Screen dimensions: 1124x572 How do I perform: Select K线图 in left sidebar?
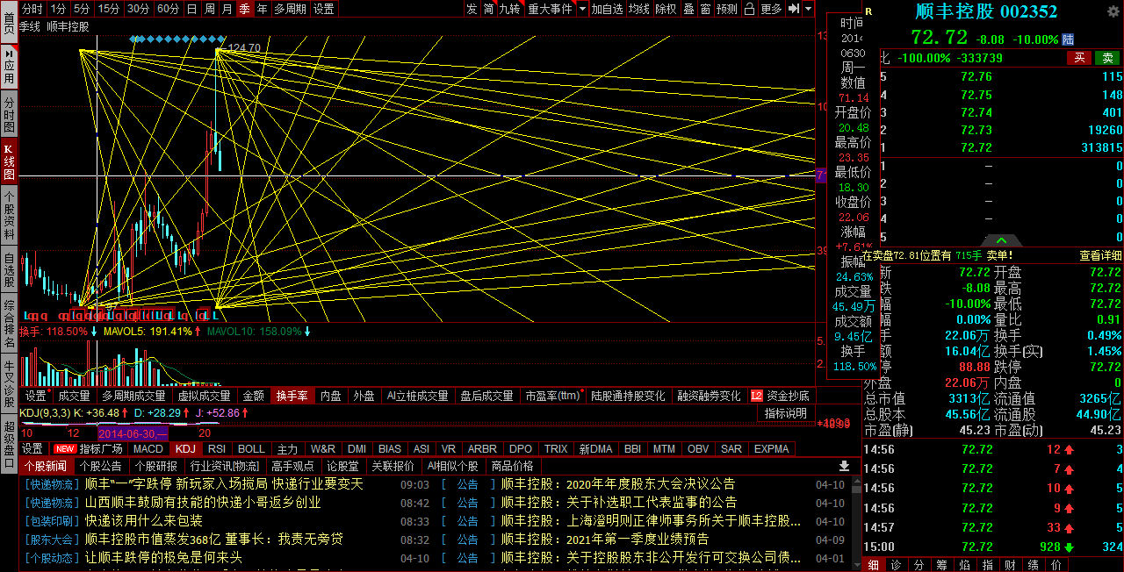(x=9, y=161)
